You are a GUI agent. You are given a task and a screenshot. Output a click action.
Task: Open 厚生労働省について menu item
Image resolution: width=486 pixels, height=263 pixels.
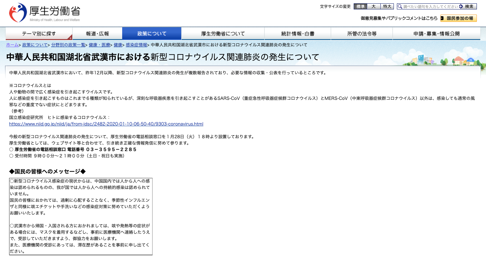click(223, 34)
